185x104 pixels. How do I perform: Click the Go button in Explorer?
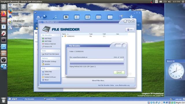[138, 25]
